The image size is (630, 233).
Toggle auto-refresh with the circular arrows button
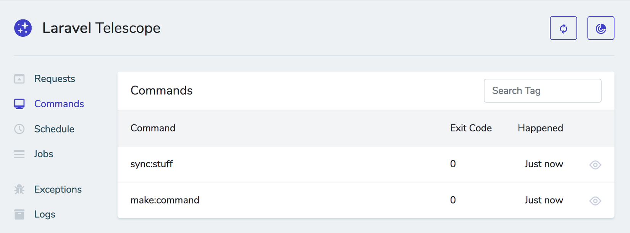point(563,28)
